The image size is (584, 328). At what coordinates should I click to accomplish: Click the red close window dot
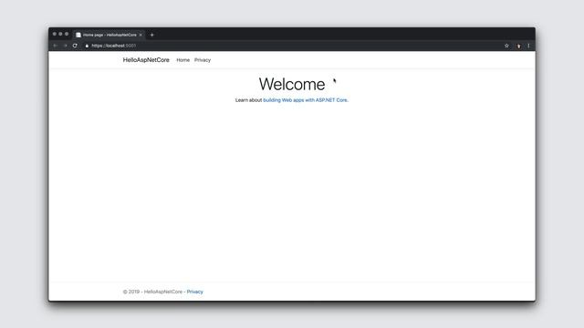(55, 34)
